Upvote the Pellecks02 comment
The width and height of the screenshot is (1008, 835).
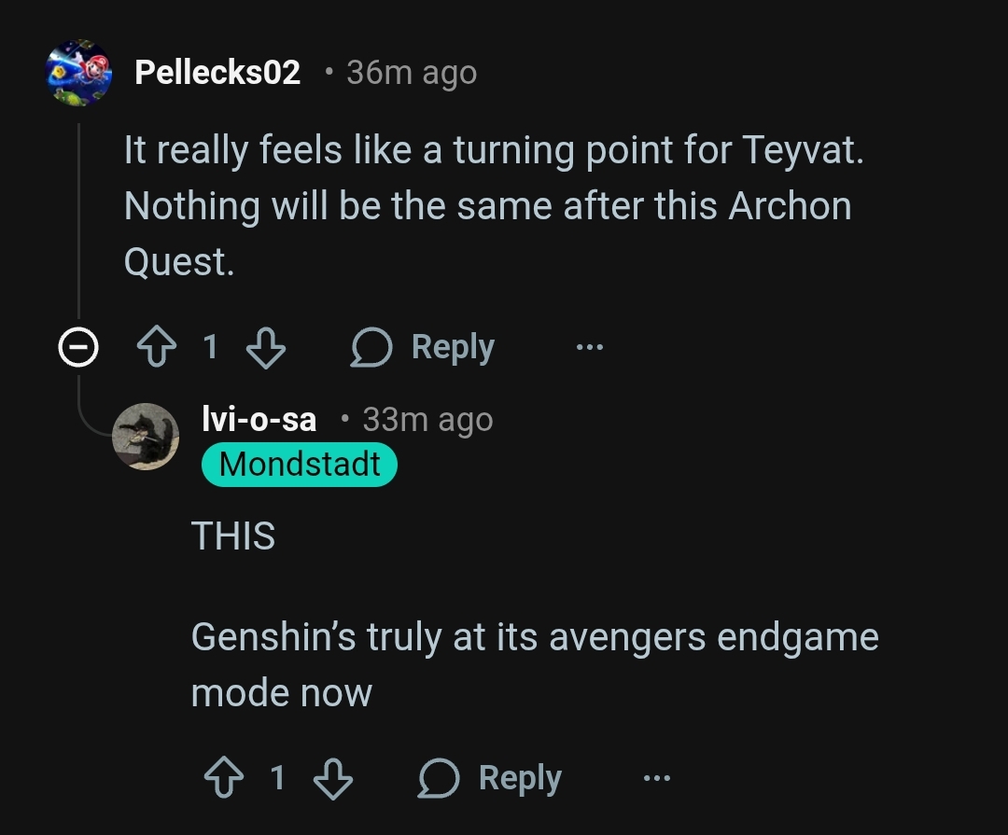157,347
